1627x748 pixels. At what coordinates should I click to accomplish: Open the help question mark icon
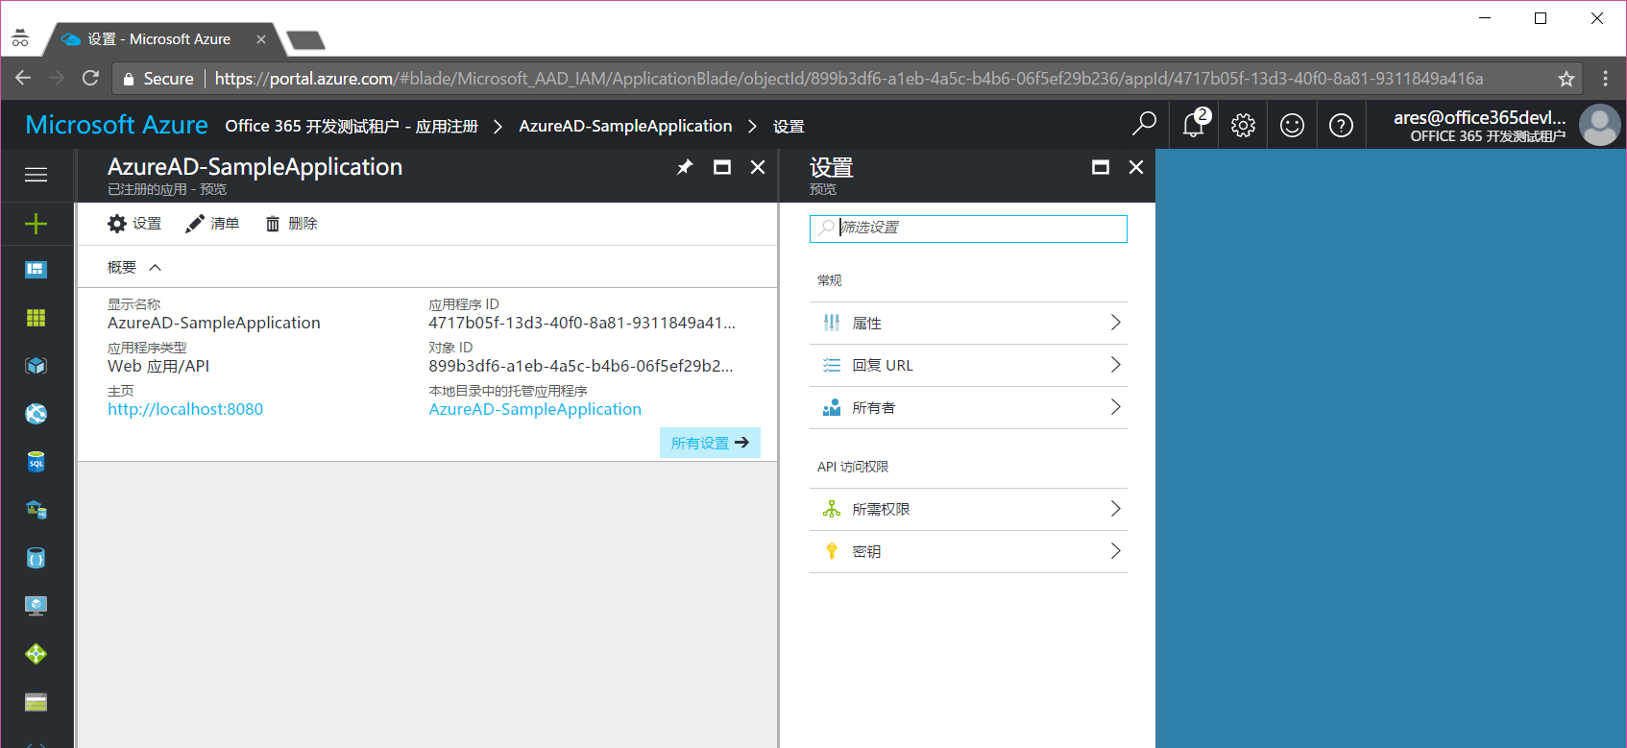click(x=1341, y=125)
